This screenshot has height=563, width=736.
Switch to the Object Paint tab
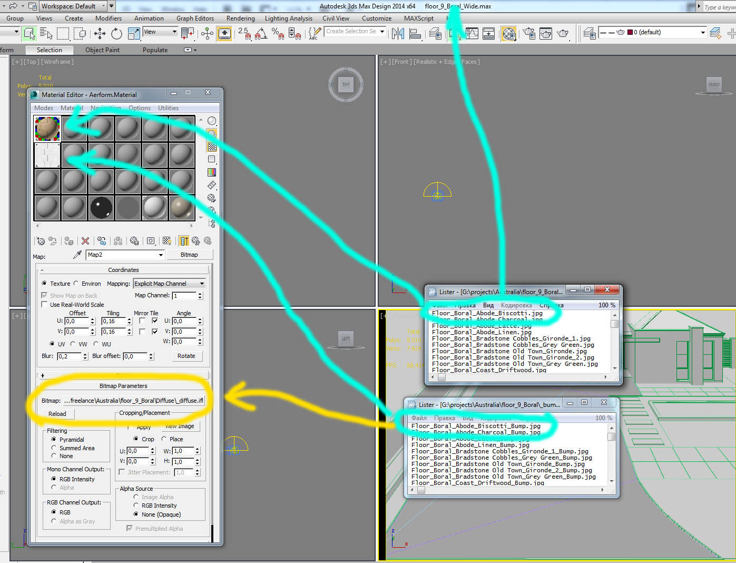[102, 50]
